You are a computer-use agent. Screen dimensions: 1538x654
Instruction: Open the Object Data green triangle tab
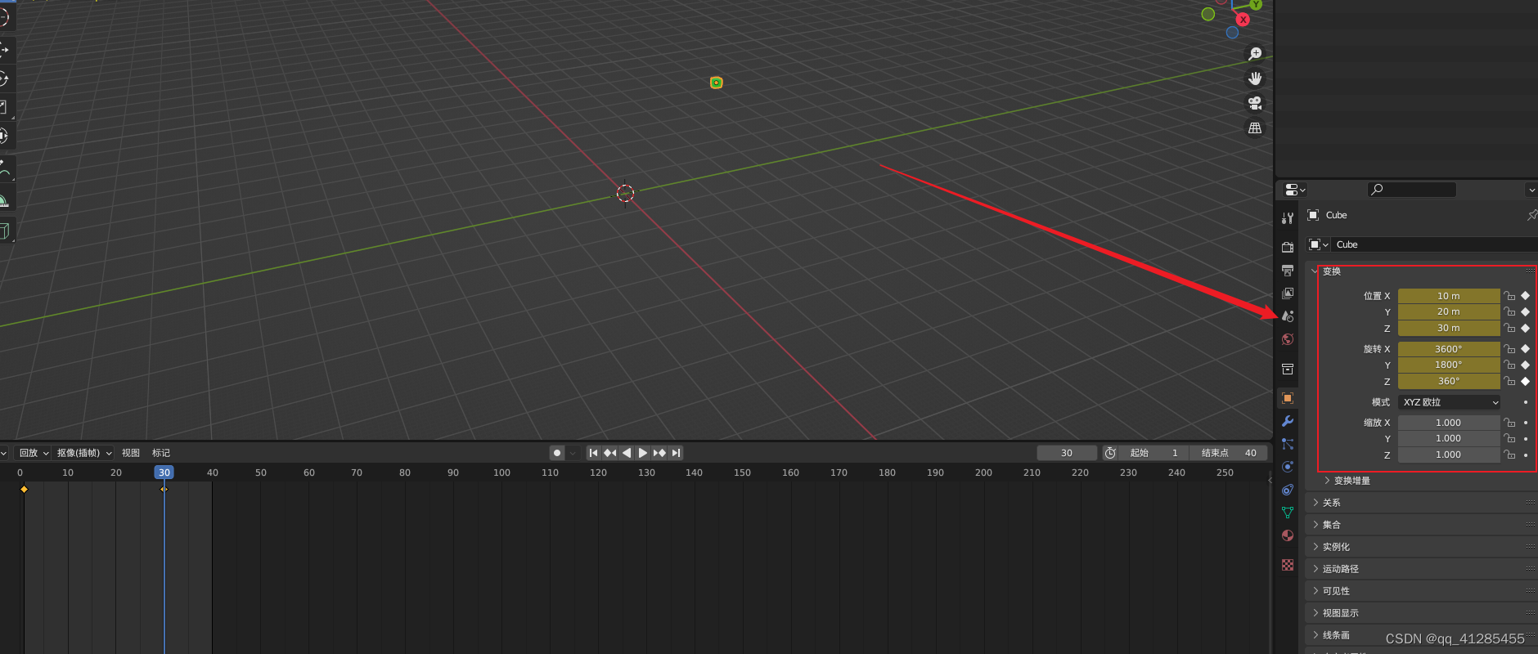pos(1288,513)
